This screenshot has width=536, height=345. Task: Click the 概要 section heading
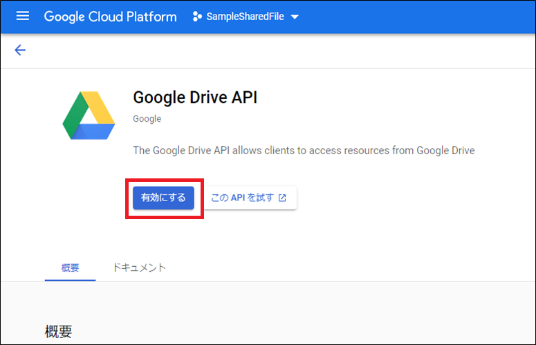click(59, 331)
